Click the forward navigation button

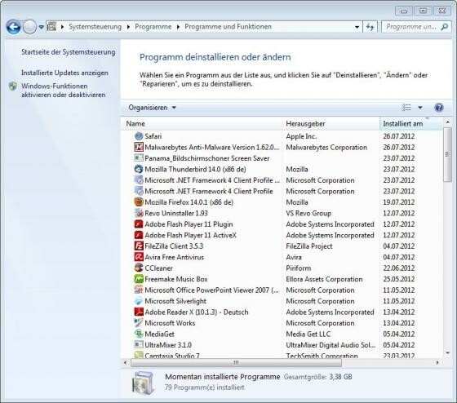coord(29,27)
